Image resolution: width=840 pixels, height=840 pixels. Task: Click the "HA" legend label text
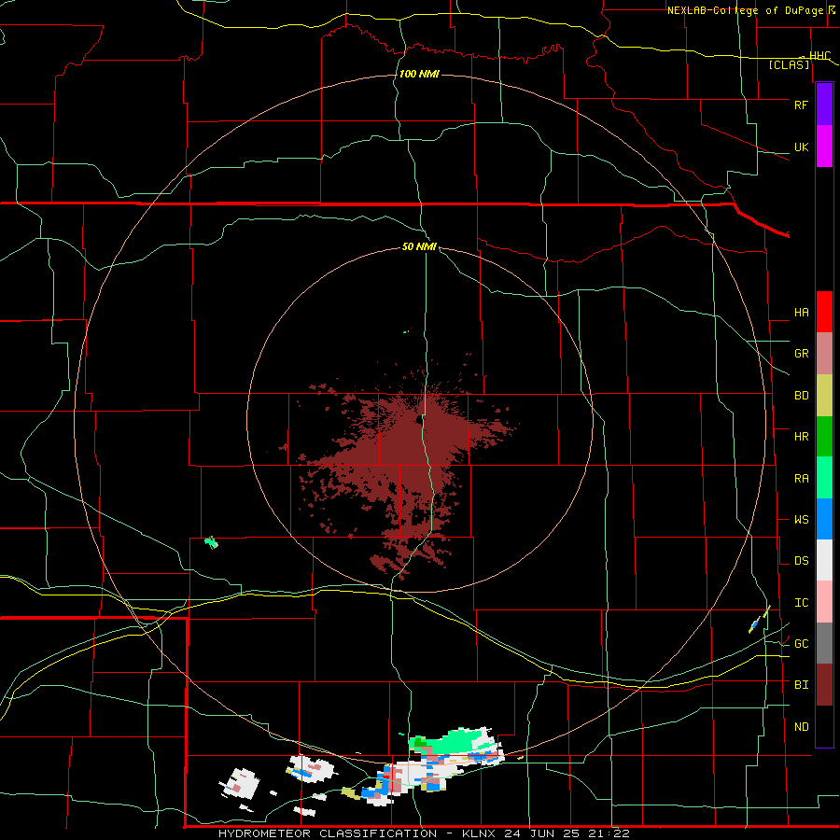pyautogui.click(x=801, y=313)
